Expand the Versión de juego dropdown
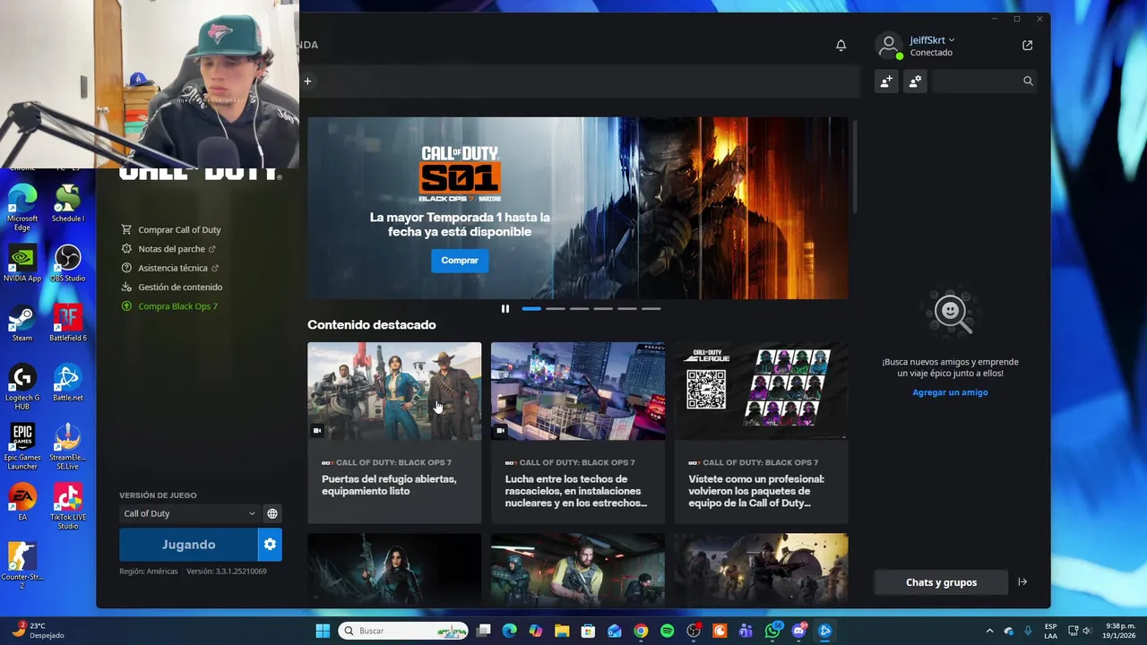The width and height of the screenshot is (1147, 645). click(189, 513)
